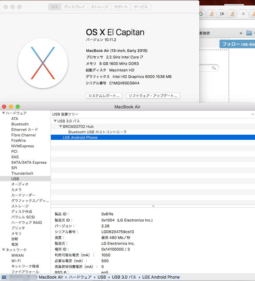Select Wi-Fi in the network section
This screenshot has height=281, width=255.
click(16, 261)
